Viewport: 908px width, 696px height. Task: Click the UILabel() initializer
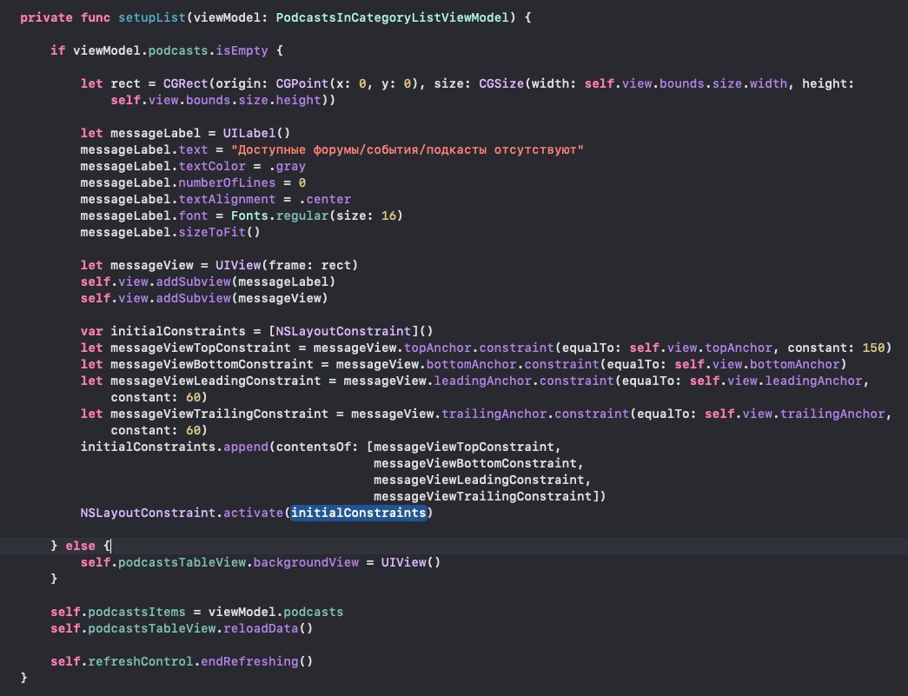pos(256,133)
